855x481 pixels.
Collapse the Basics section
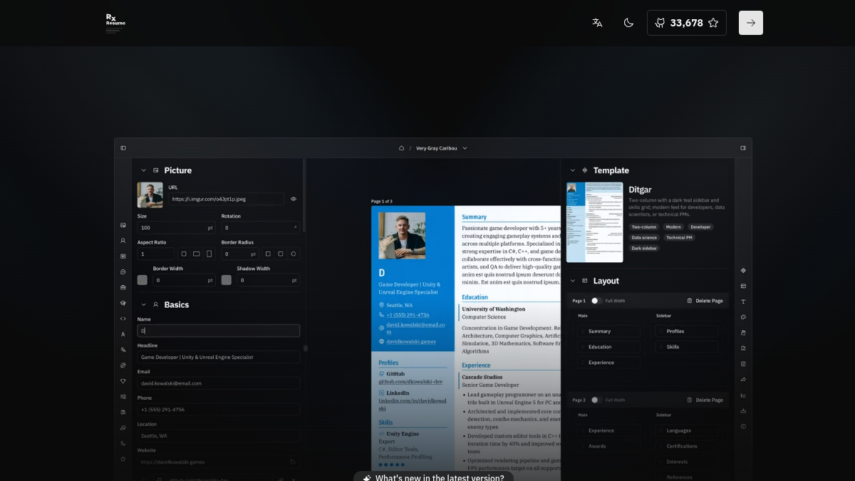(143, 305)
